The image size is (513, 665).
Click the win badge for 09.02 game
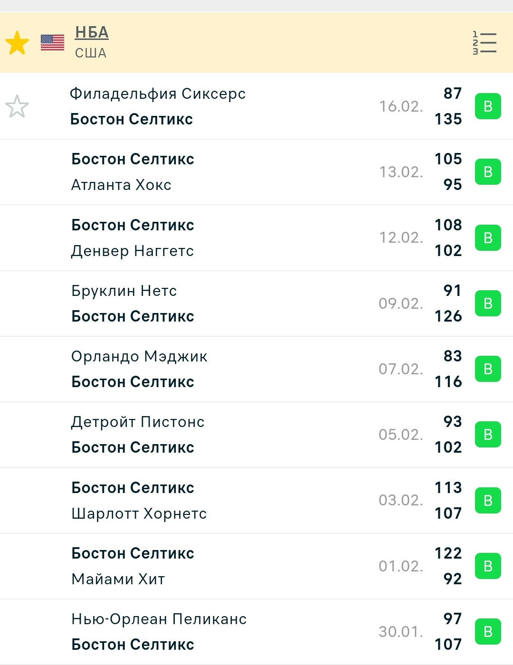coord(488,304)
